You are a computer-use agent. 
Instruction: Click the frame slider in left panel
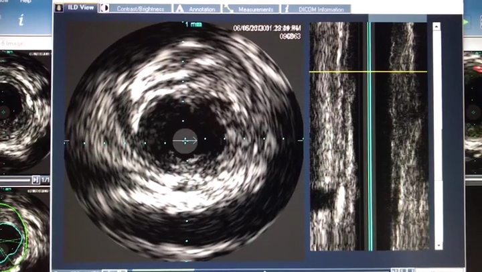pos(15,180)
